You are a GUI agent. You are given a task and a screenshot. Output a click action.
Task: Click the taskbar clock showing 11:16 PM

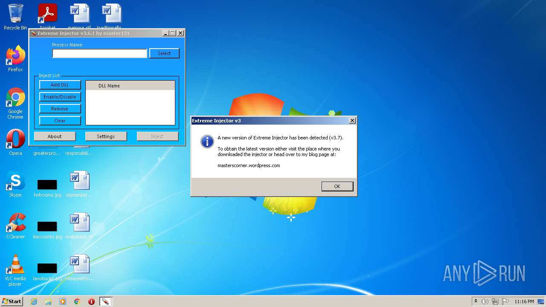[x=524, y=301]
